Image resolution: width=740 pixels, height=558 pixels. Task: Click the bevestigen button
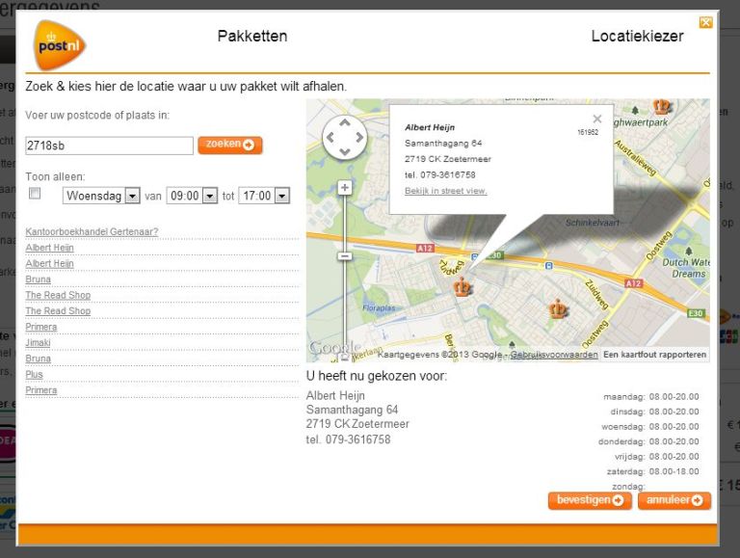coord(590,500)
